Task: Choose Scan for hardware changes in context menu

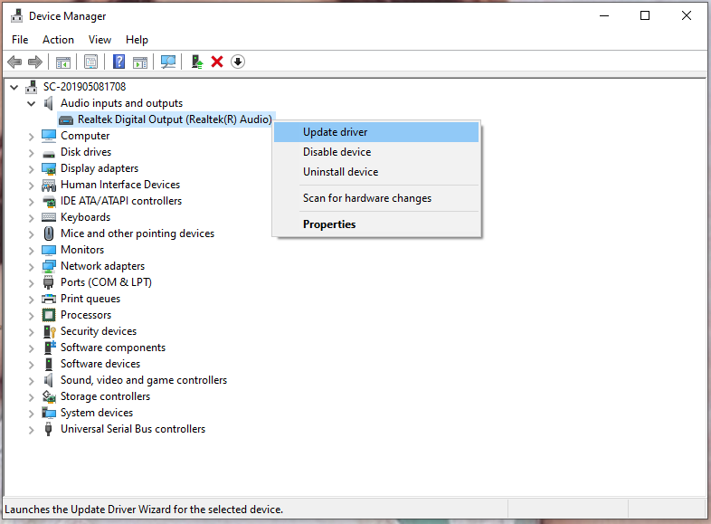Action: pos(376,198)
